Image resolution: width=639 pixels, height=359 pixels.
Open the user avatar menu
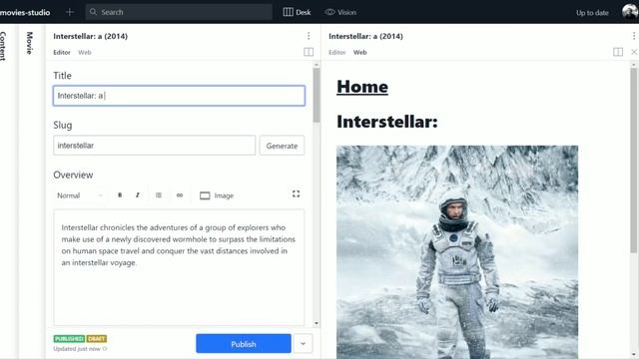tap(630, 12)
